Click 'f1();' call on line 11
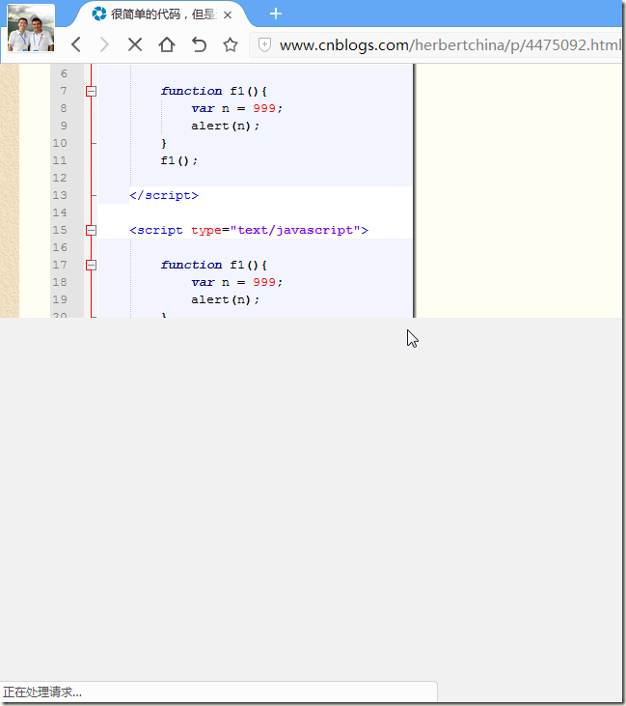626x706 pixels. point(179,160)
